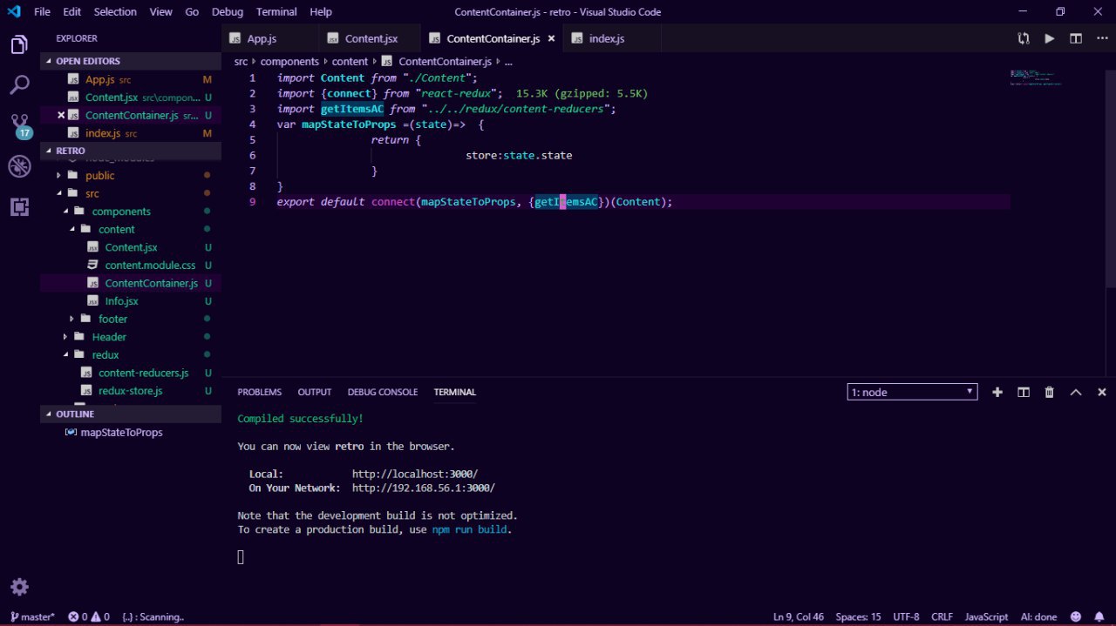Open the Extensions view icon
1116x626 pixels.
19,207
